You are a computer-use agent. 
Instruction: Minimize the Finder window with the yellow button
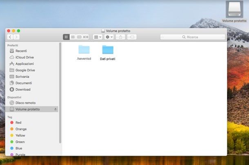[13, 31]
